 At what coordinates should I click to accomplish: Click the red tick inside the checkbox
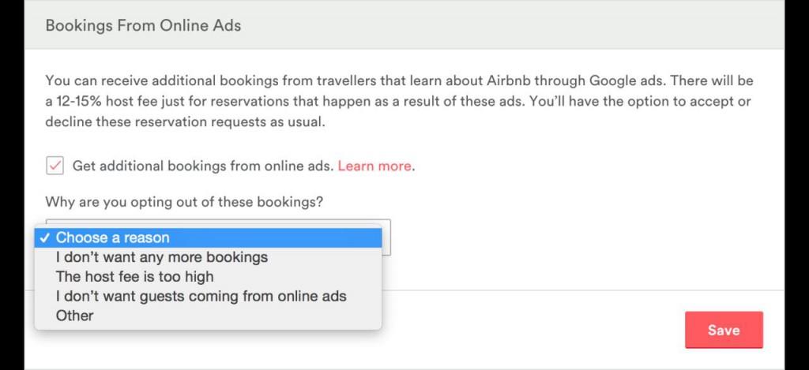(x=55, y=166)
